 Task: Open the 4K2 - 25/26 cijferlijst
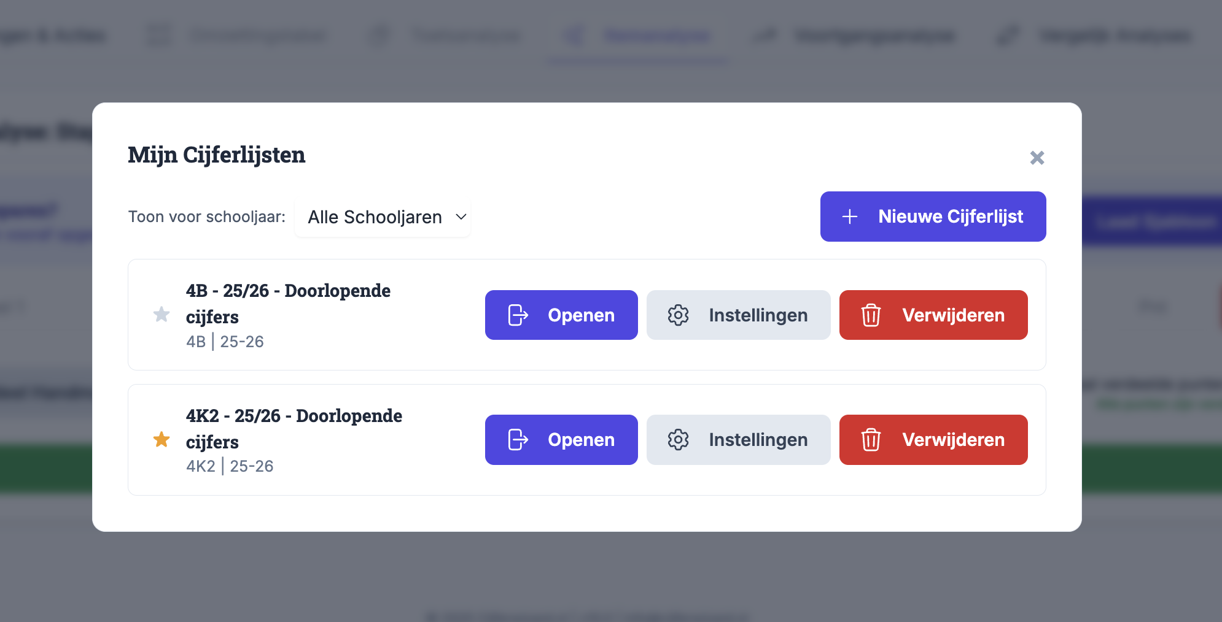click(x=561, y=440)
